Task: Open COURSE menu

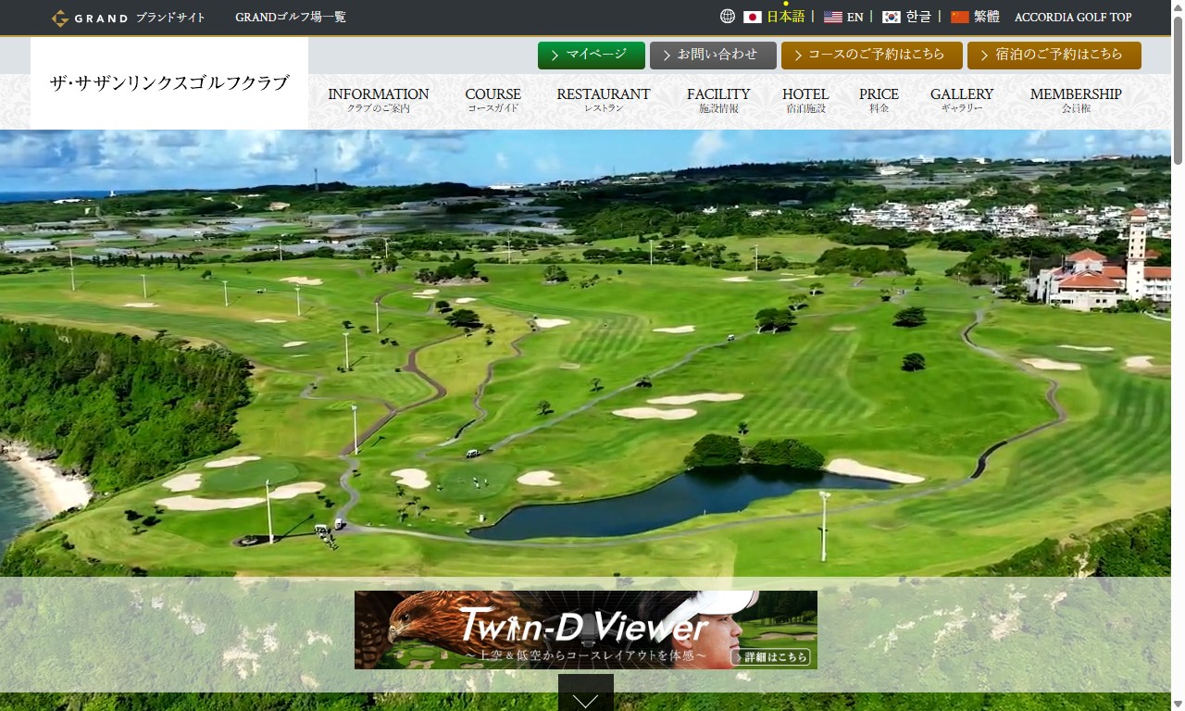Action: [493, 100]
